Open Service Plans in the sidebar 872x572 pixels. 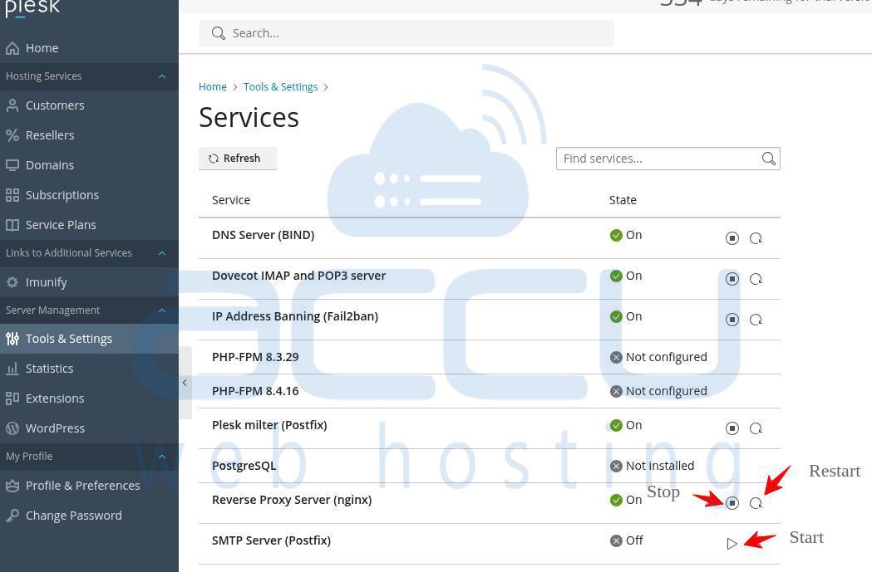point(89,226)
